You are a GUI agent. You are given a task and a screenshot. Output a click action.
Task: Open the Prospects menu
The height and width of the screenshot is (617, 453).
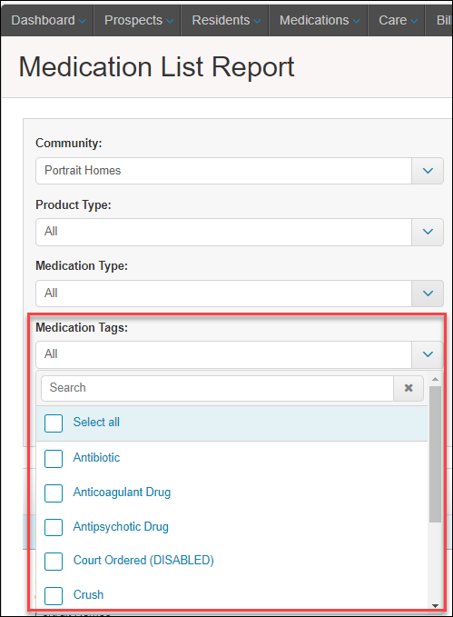138,20
